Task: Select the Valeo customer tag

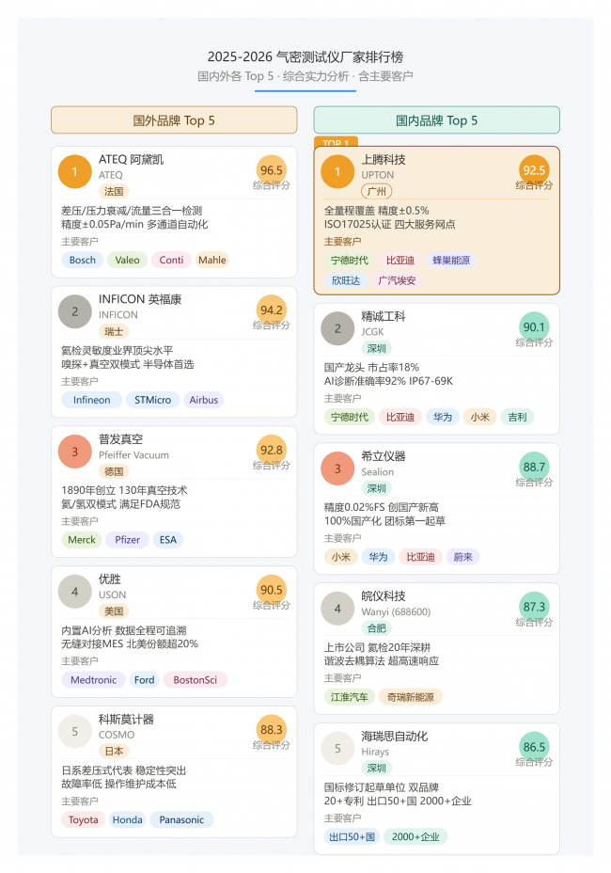Action: [x=128, y=260]
